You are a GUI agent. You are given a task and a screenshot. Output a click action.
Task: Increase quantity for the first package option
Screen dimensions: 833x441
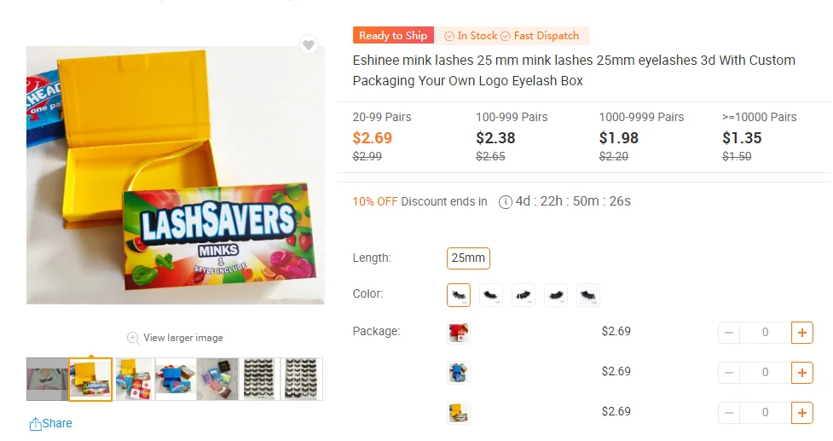click(801, 332)
